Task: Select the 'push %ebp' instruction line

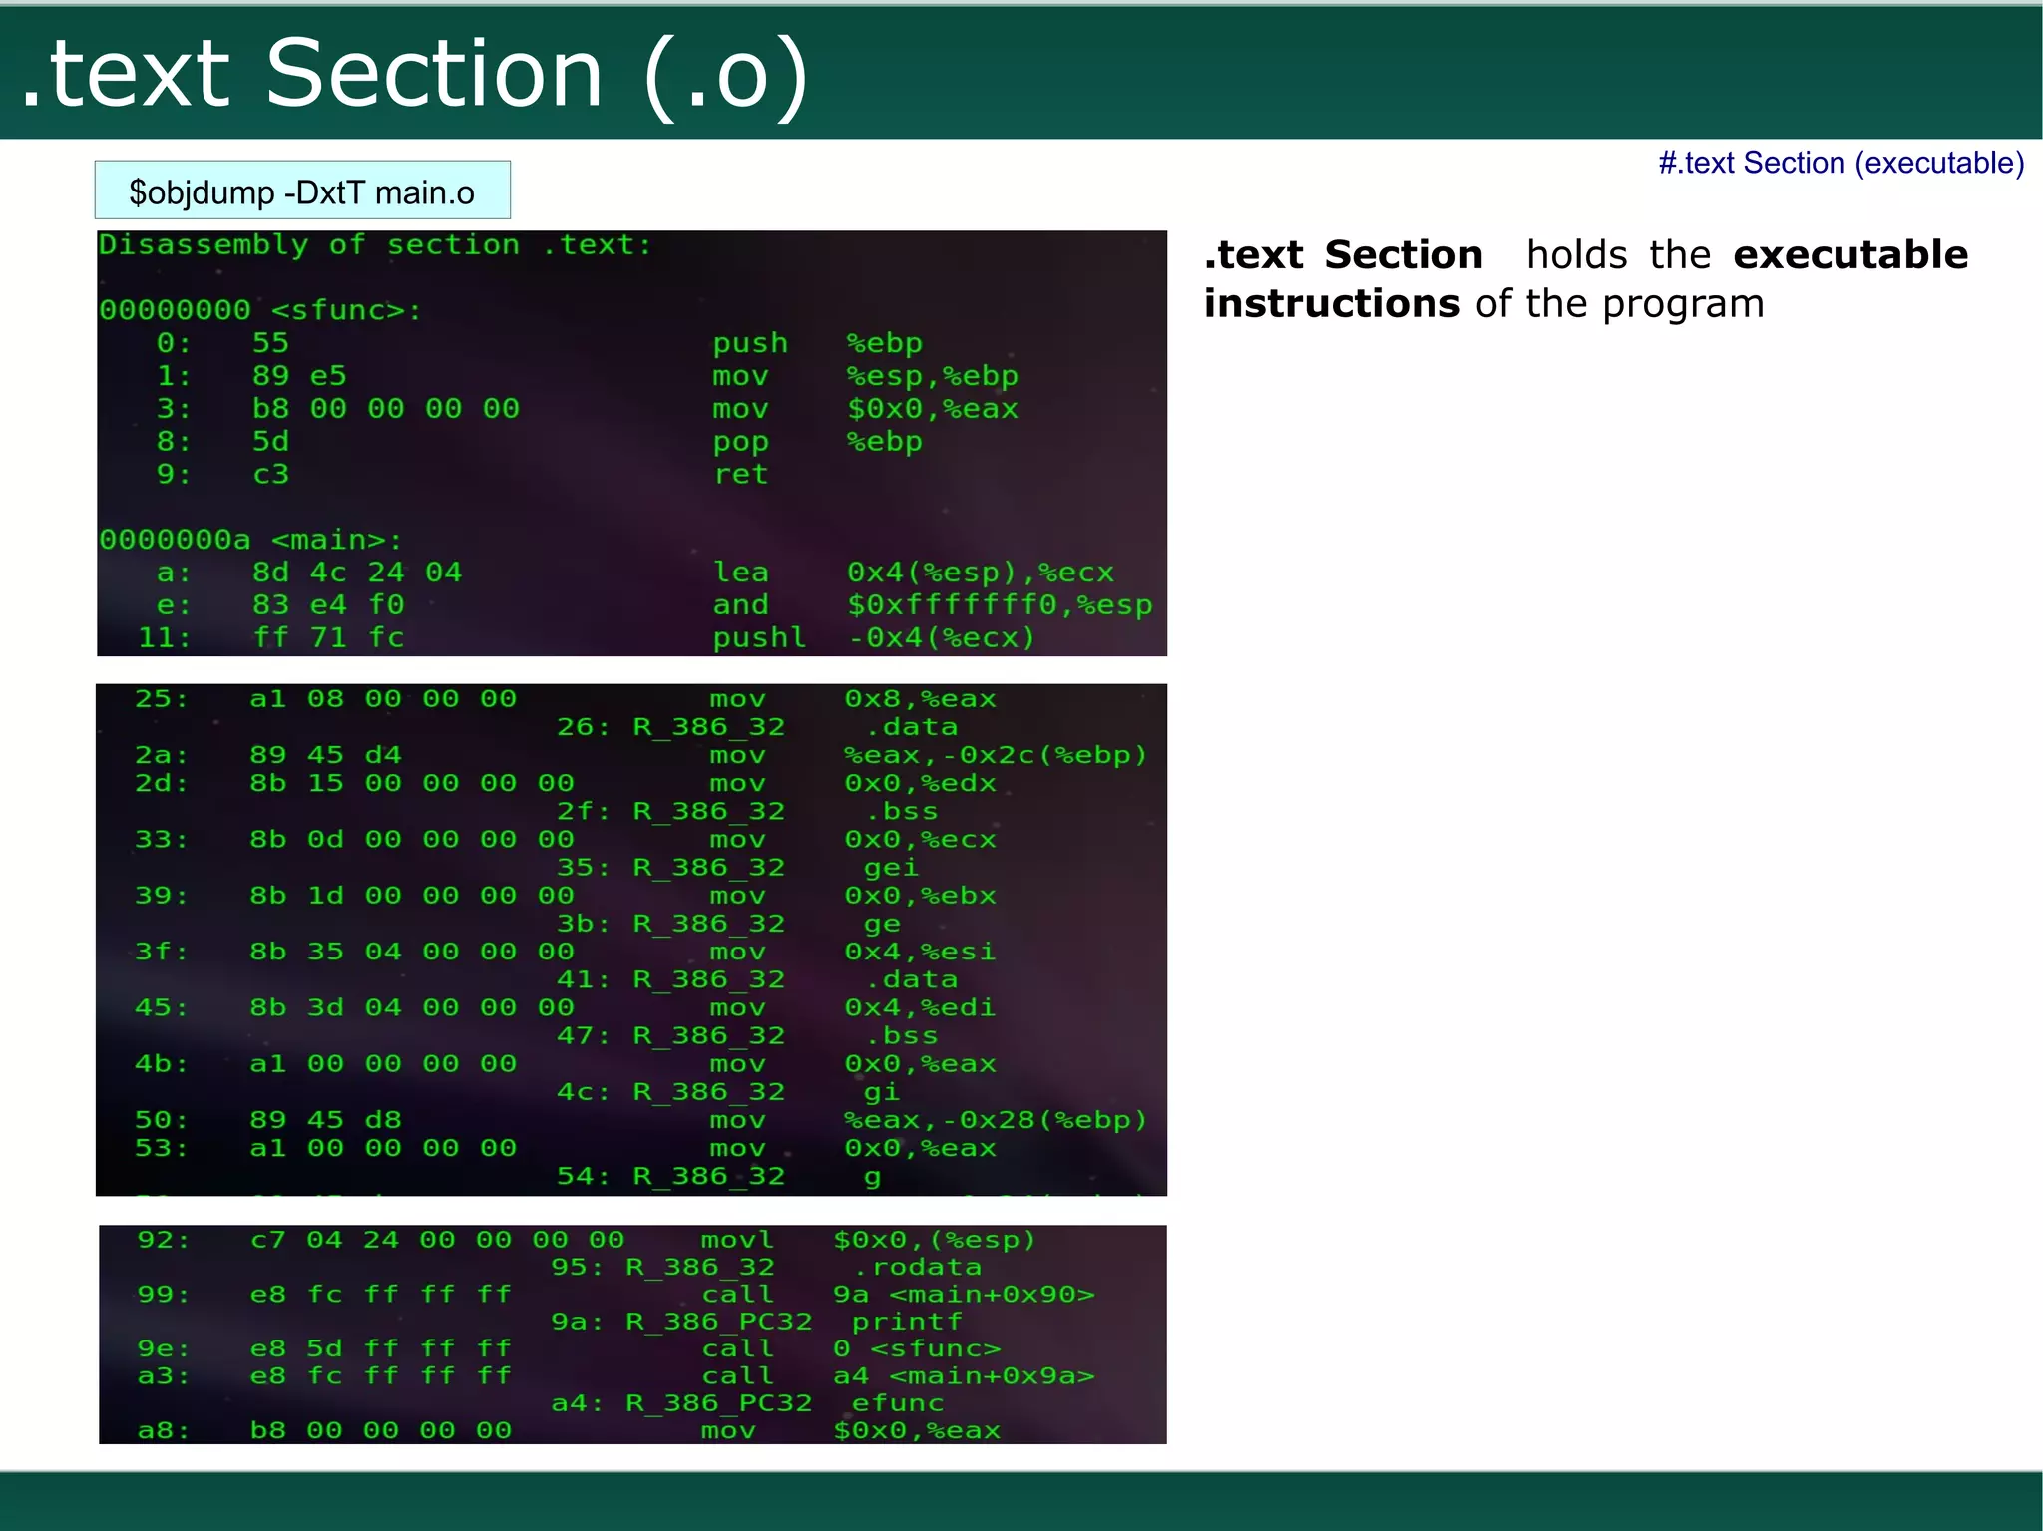Action: tap(539, 343)
